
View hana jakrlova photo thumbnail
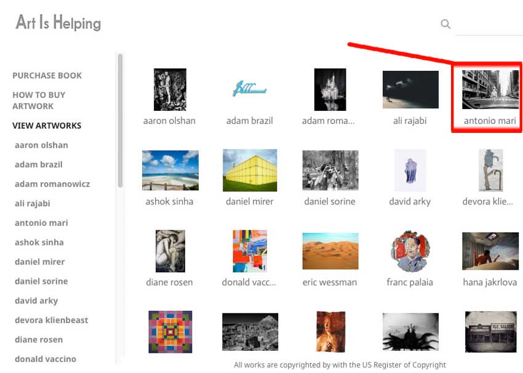coord(490,251)
